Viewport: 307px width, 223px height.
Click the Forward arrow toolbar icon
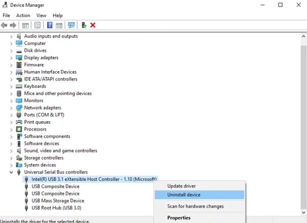coord(13,25)
